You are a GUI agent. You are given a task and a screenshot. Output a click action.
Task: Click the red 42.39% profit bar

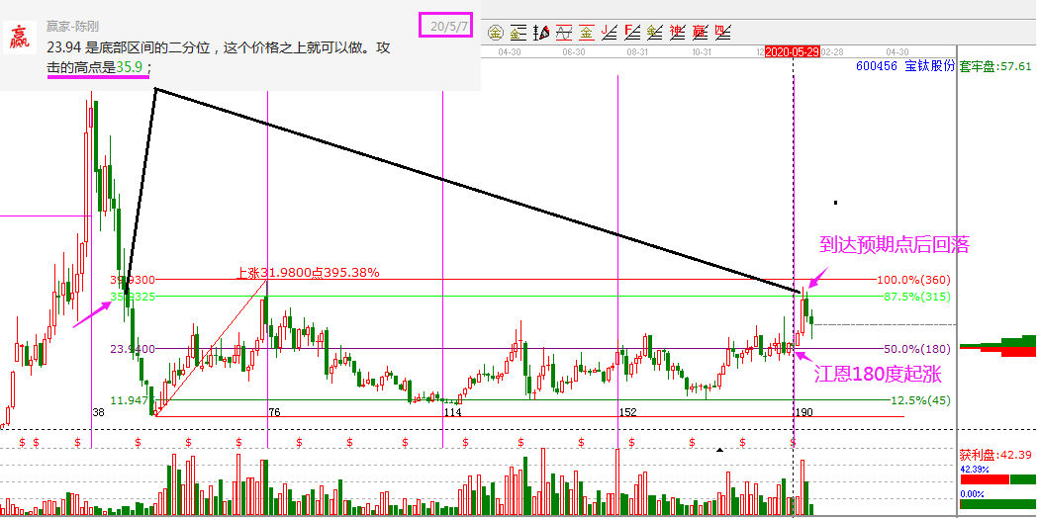pyautogui.click(x=985, y=478)
